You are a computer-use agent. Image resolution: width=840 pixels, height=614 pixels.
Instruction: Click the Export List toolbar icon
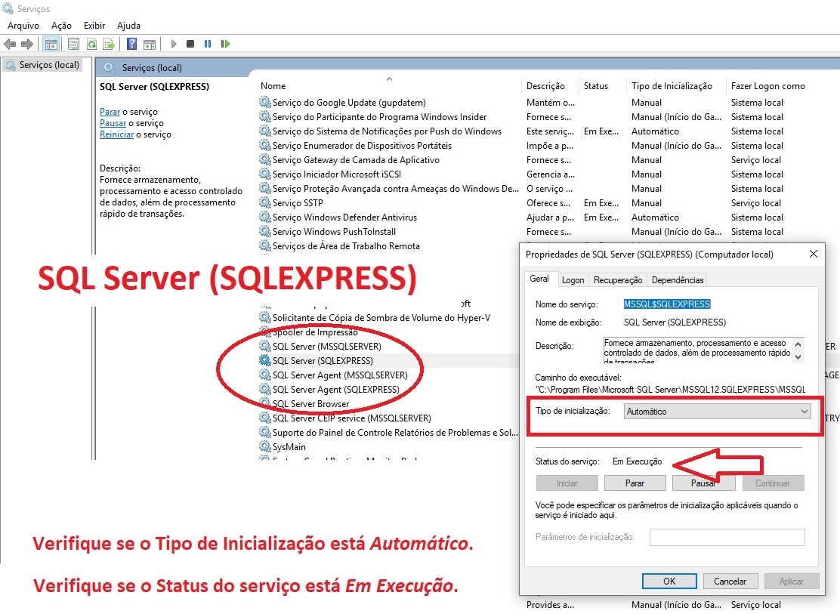[109, 44]
